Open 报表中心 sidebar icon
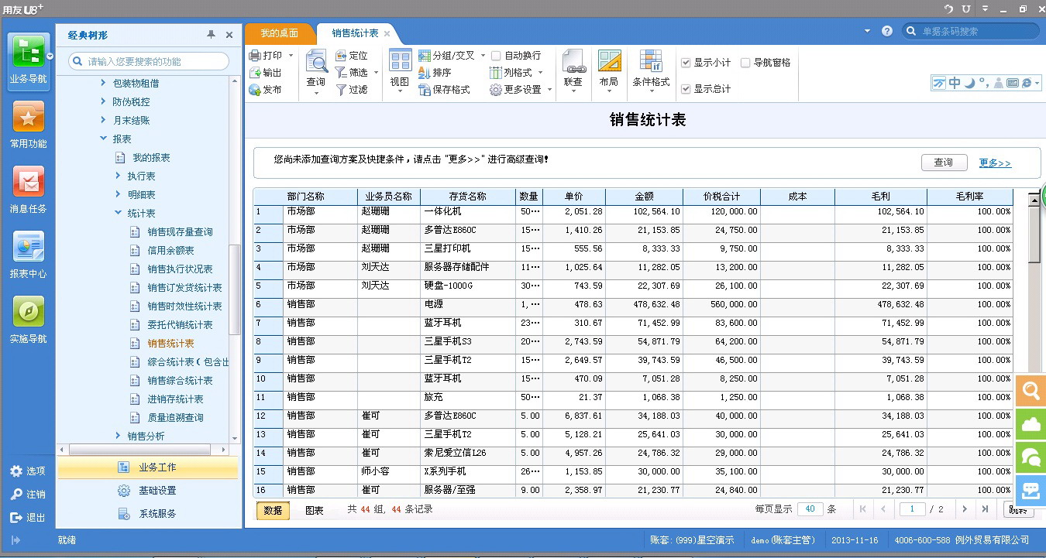Viewport: 1046px width, 558px height. (x=29, y=247)
